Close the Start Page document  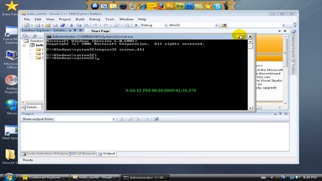285,31
